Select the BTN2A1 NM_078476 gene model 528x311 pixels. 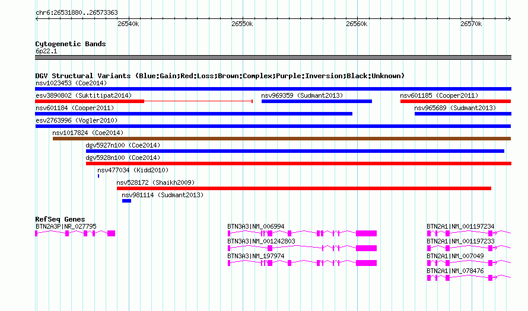coord(469,278)
